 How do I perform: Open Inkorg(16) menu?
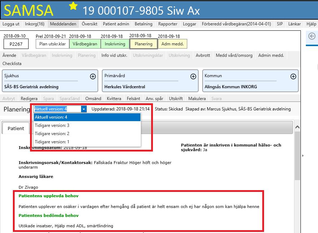click(x=35, y=24)
